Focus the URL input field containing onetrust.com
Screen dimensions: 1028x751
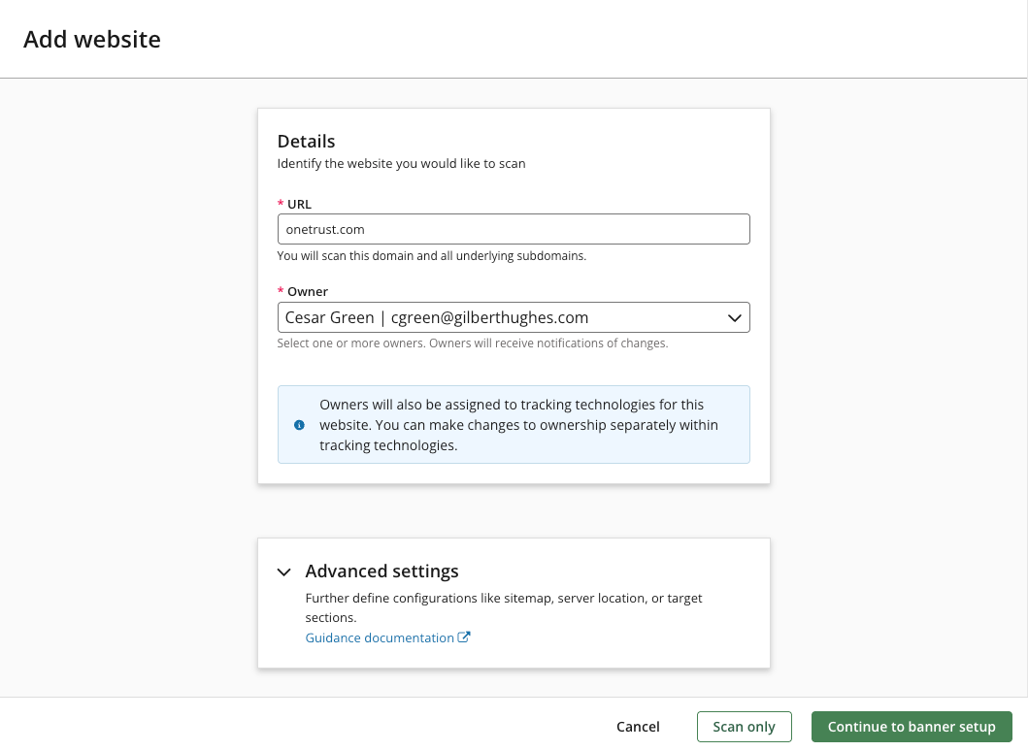(x=514, y=229)
